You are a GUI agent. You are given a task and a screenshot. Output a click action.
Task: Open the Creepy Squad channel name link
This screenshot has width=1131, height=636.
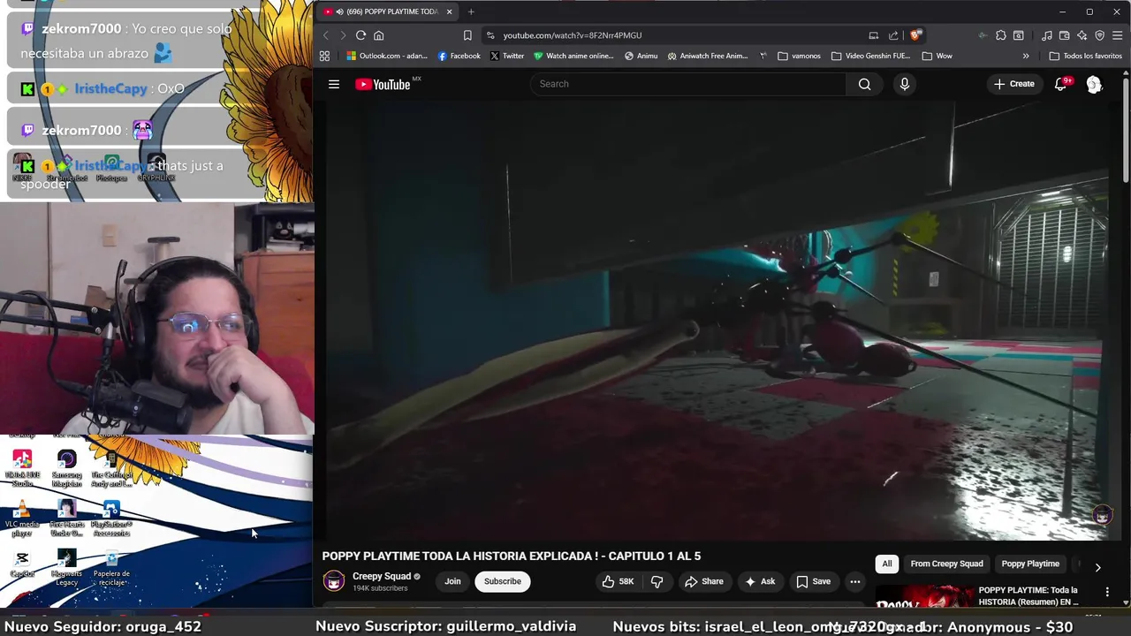[382, 576]
